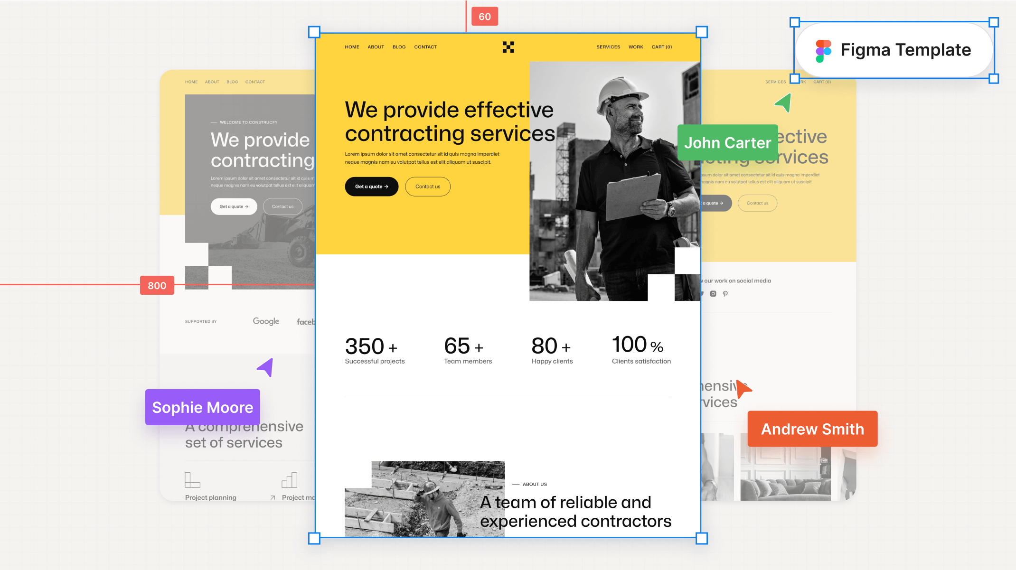
Task: Select the green navigation cursor icon
Action: (783, 103)
